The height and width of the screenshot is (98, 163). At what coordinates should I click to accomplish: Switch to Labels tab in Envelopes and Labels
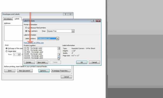17,19
